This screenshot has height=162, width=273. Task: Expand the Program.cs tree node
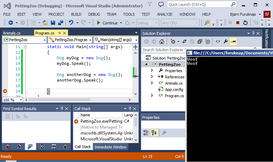pyautogui.click(x=152, y=95)
